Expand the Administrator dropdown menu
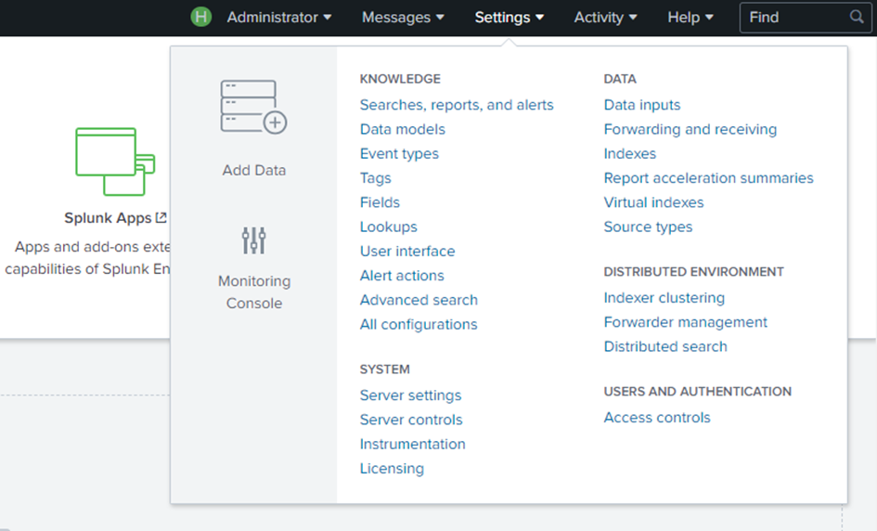877x531 pixels. [278, 18]
